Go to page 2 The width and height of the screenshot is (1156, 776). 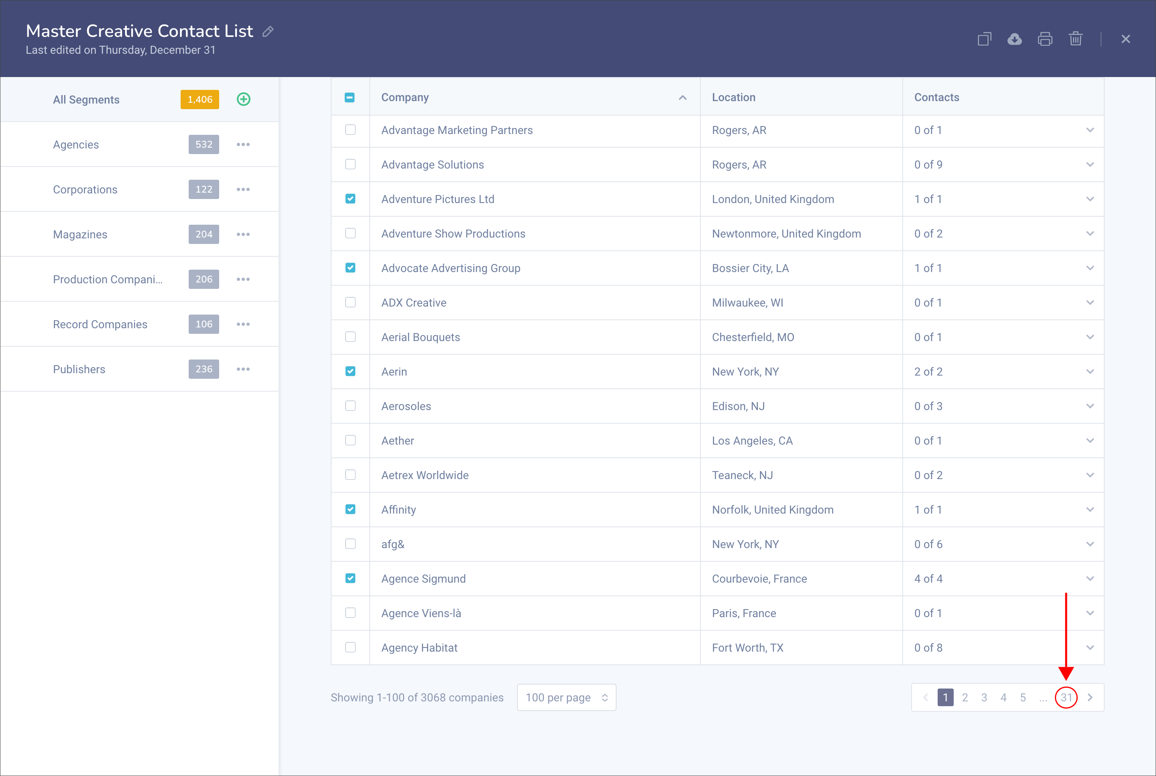[965, 698]
